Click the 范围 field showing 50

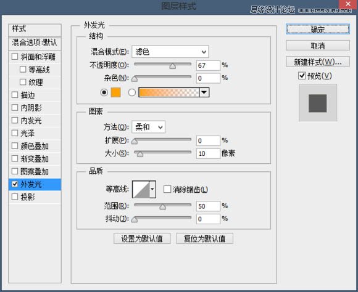click(208, 206)
